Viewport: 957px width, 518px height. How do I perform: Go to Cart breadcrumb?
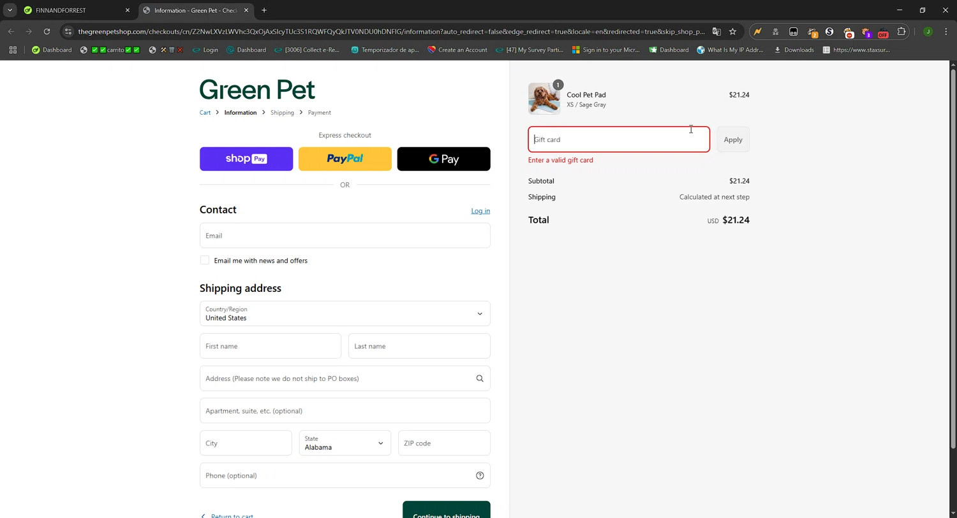[205, 113]
